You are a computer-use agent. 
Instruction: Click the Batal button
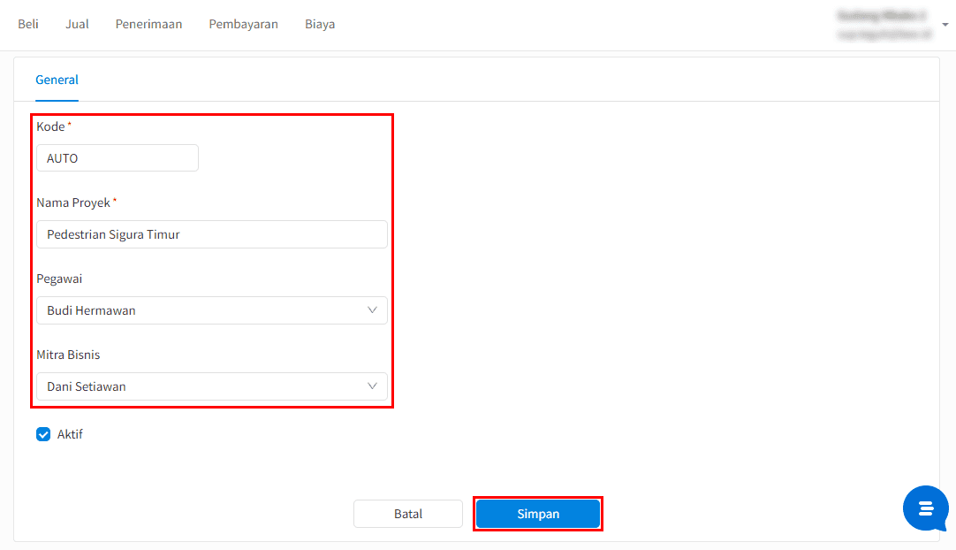pyautogui.click(x=408, y=514)
